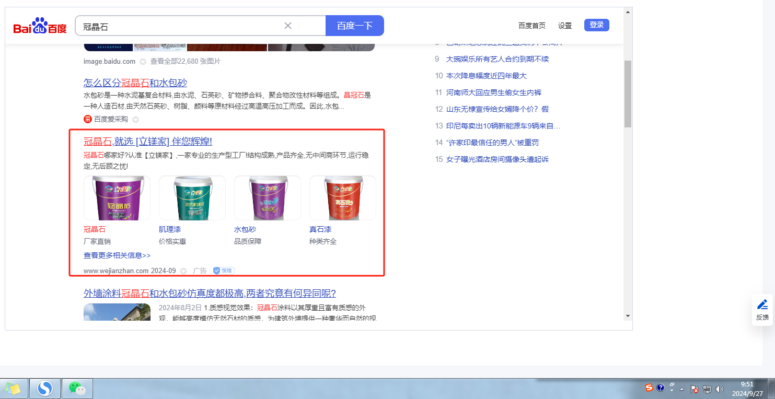
Task: Open 百度首页 in the top navigation
Action: coord(531,26)
